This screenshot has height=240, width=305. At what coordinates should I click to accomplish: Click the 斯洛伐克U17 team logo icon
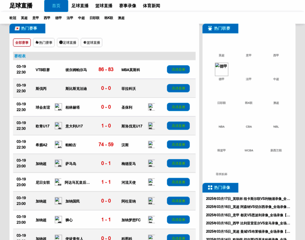click(x=152, y=126)
